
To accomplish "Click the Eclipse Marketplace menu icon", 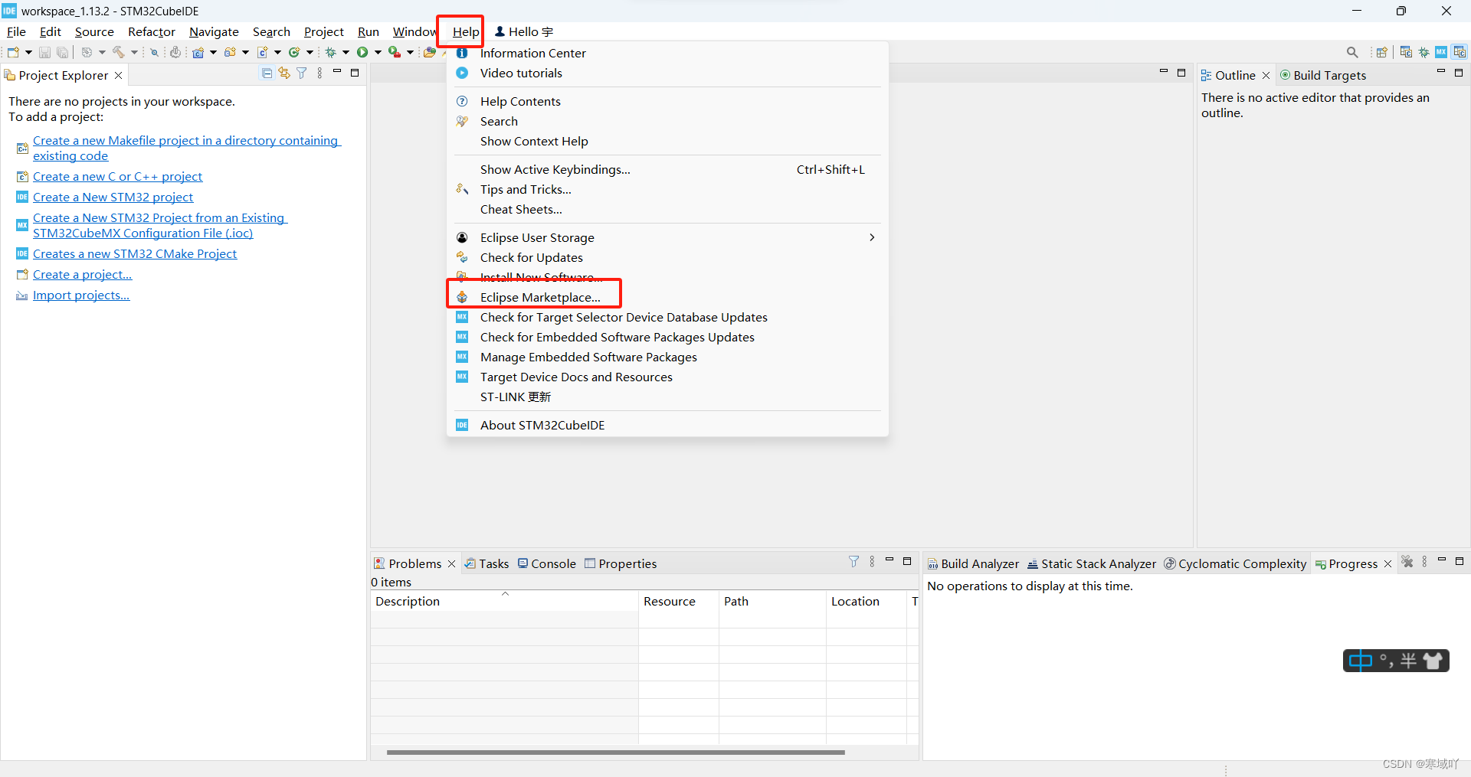I will (x=462, y=297).
